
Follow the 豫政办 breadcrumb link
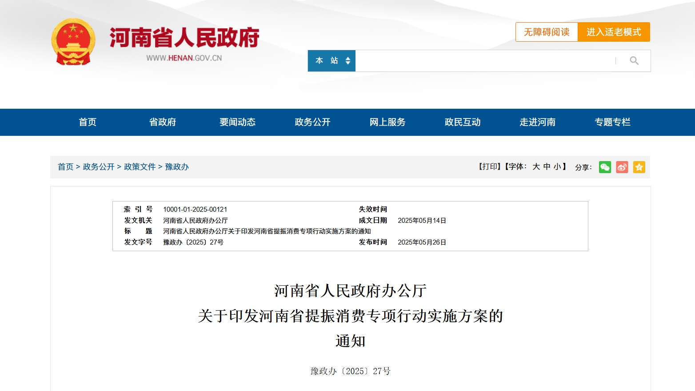[x=177, y=167]
